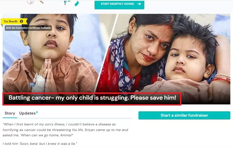Click the teal underline beneath Story tab

10,118
